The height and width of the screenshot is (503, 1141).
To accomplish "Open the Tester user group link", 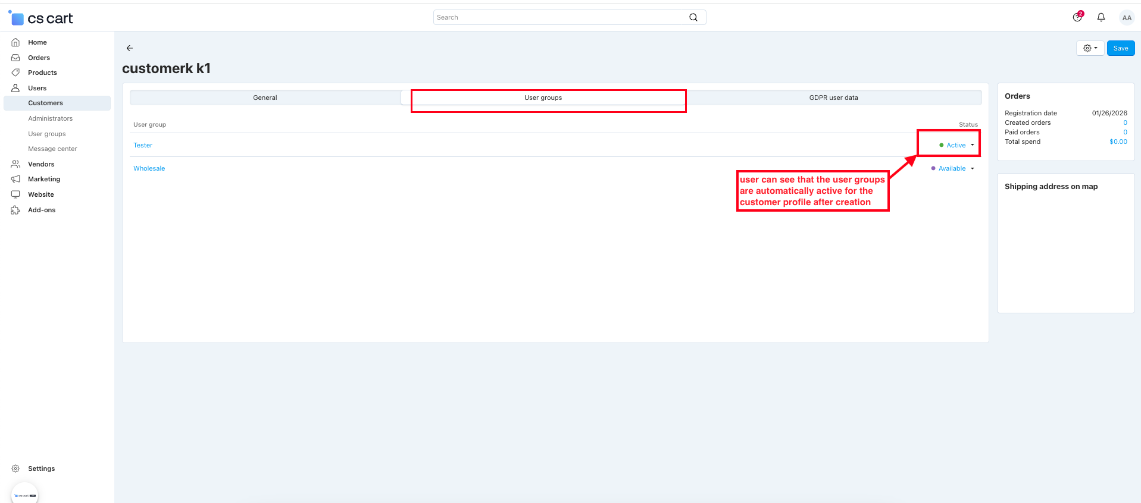I will tap(143, 145).
